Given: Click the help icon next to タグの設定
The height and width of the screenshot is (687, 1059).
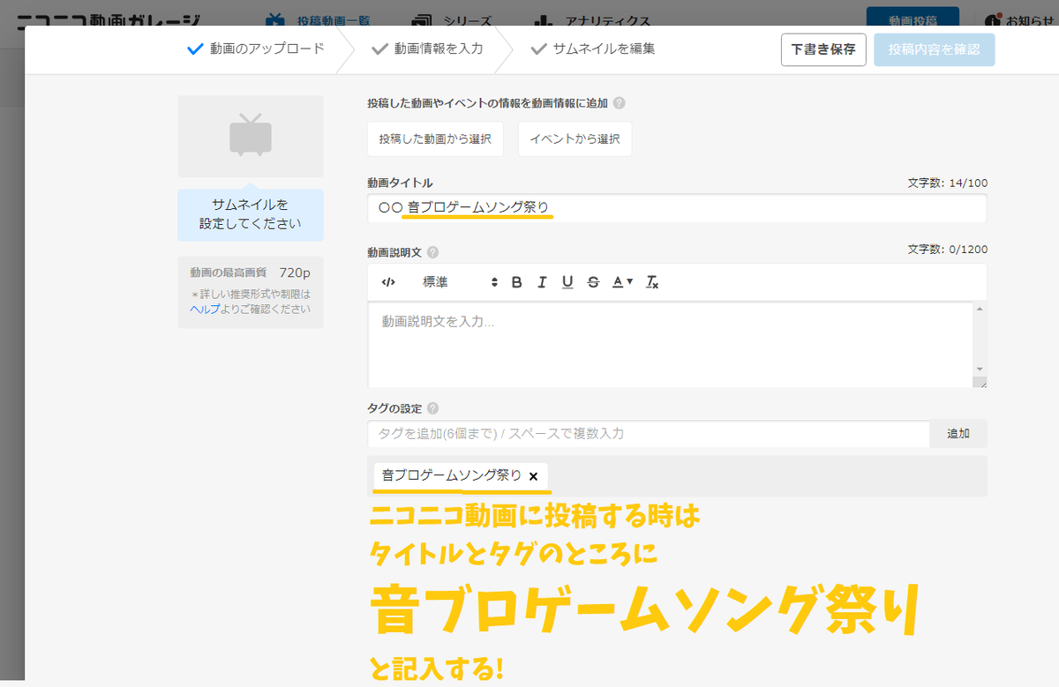Looking at the screenshot, I should click(432, 409).
